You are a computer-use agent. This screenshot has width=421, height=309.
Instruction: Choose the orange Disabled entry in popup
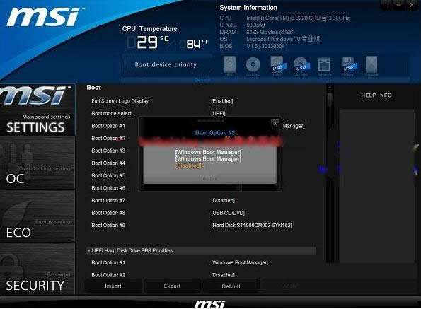188,165
